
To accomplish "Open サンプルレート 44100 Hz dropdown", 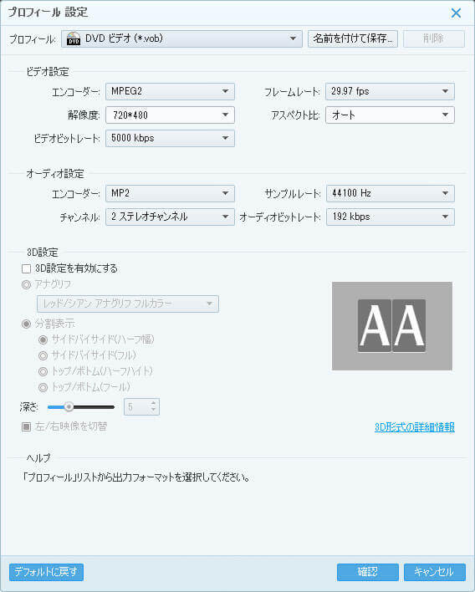I will 391,193.
